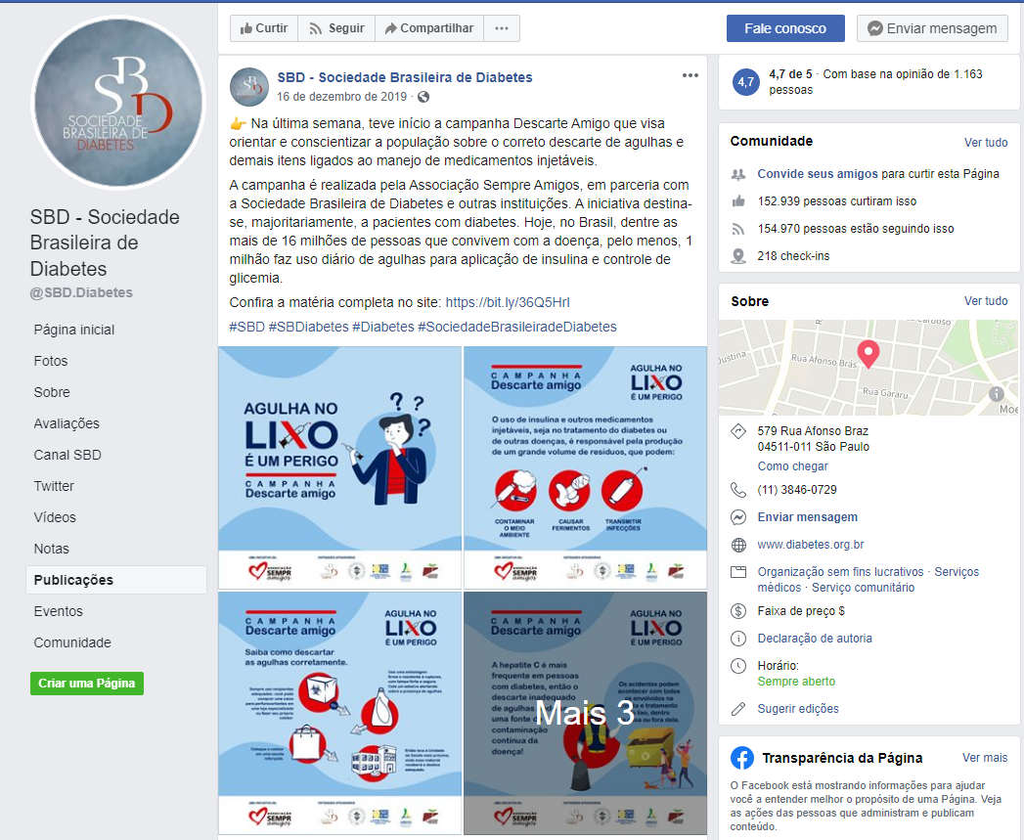Click the Serviço comunitário category link

pyautogui.click(x=863, y=588)
